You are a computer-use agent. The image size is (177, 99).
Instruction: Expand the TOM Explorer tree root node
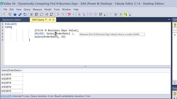pyautogui.click(x=175, y=35)
